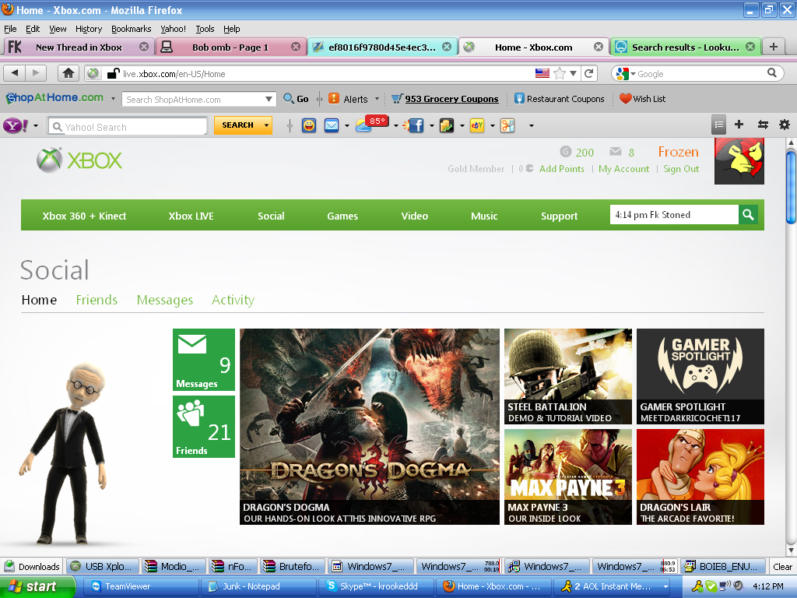
Task: Open Yahoo toolbar settings gear
Action: 785,125
